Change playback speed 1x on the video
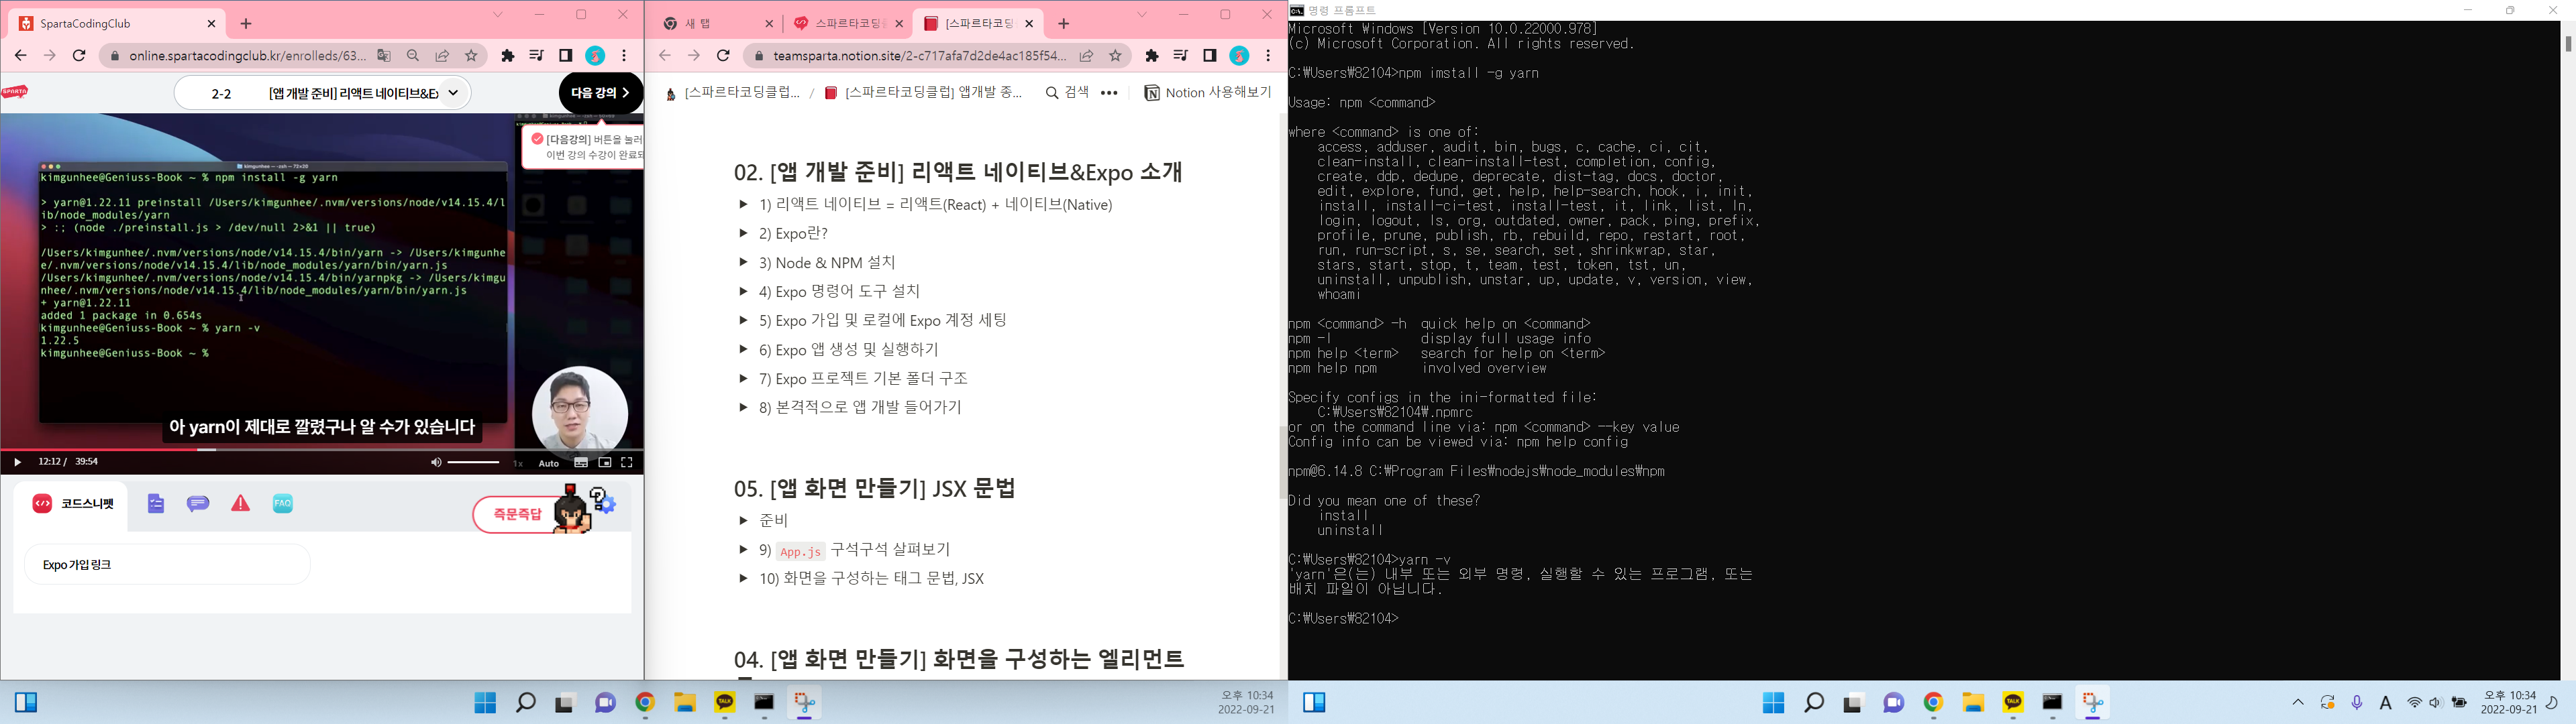This screenshot has height=724, width=2576. coord(518,463)
